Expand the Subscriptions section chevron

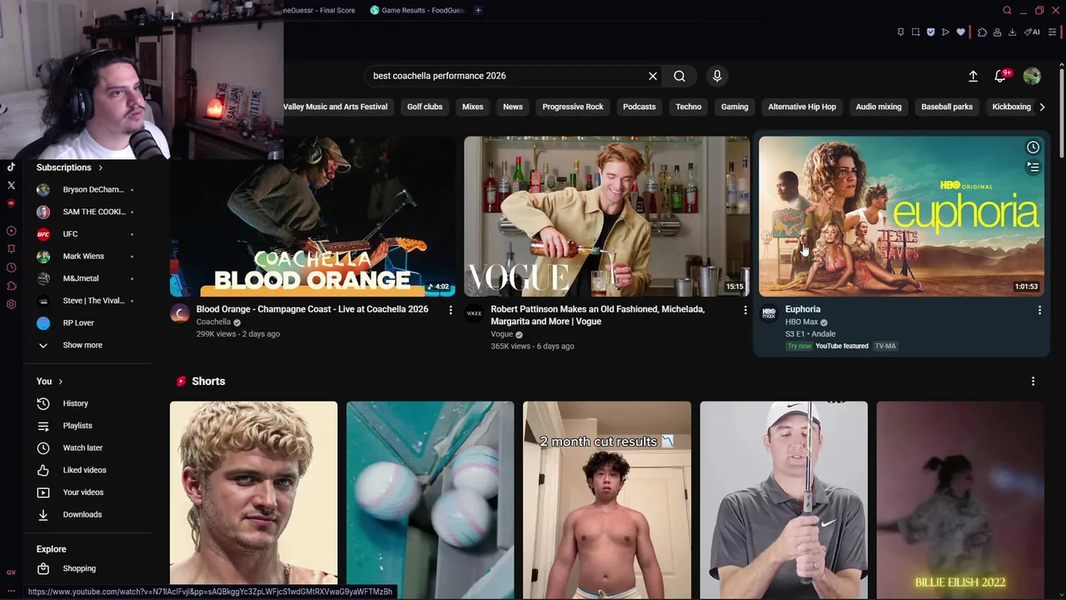[x=101, y=167]
